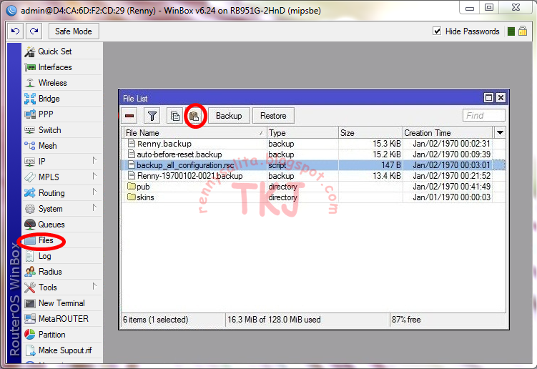Click the Redo arrow icon
This screenshot has height=369, width=537.
[x=34, y=31]
